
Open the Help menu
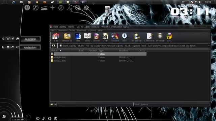(x=100, y=31)
